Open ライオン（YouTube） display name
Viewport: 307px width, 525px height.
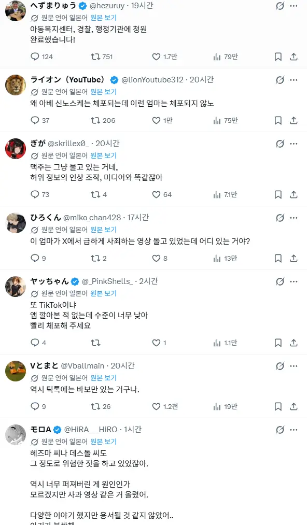[67, 80]
